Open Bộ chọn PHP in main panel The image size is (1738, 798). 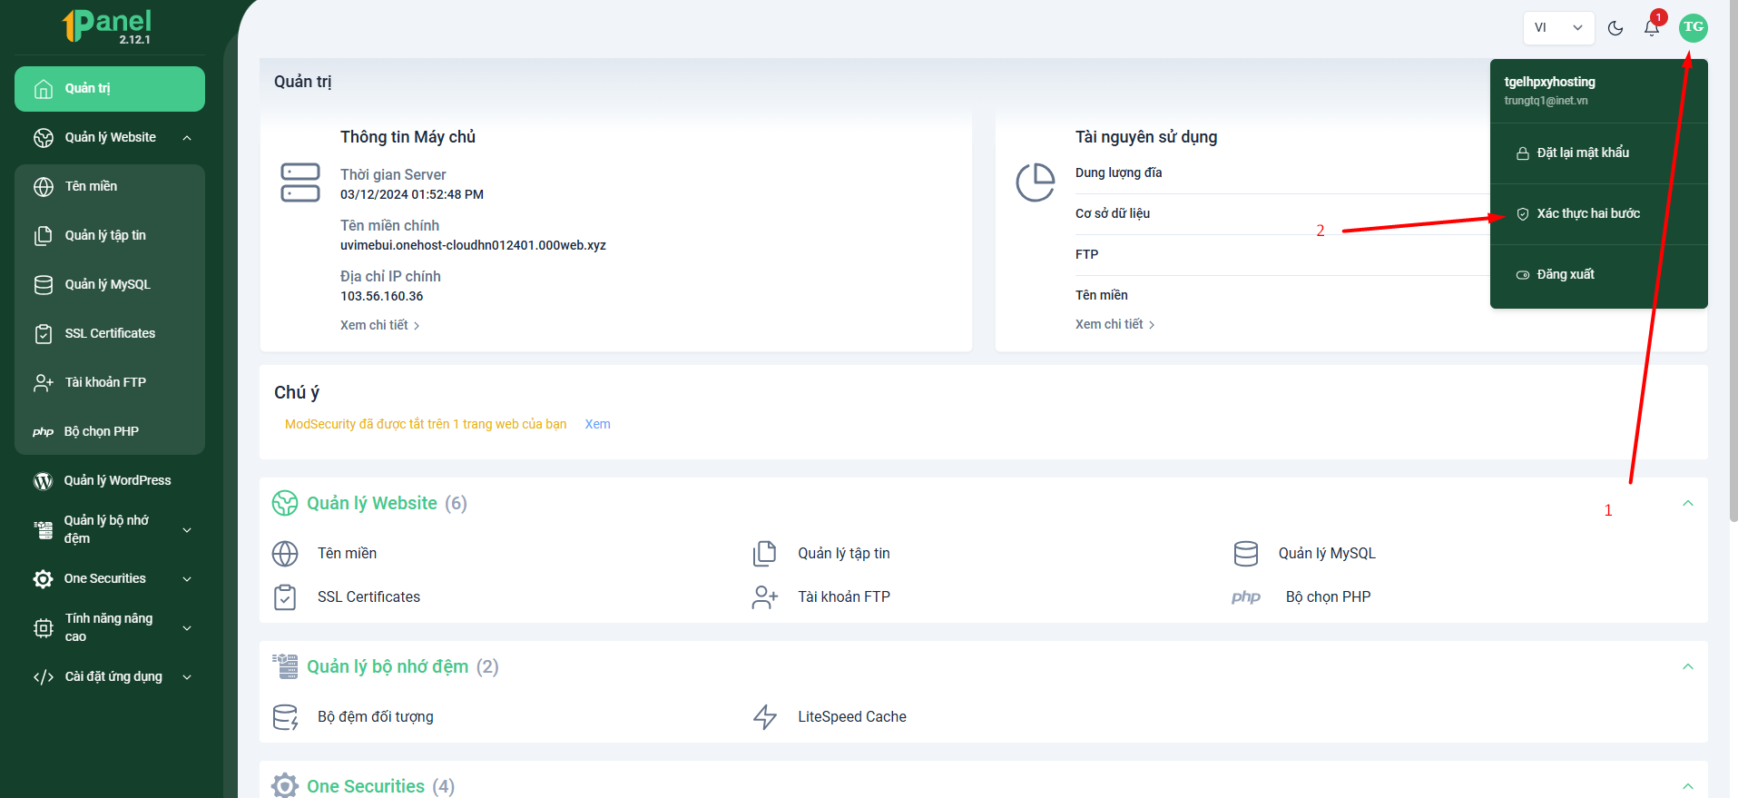click(x=1328, y=597)
